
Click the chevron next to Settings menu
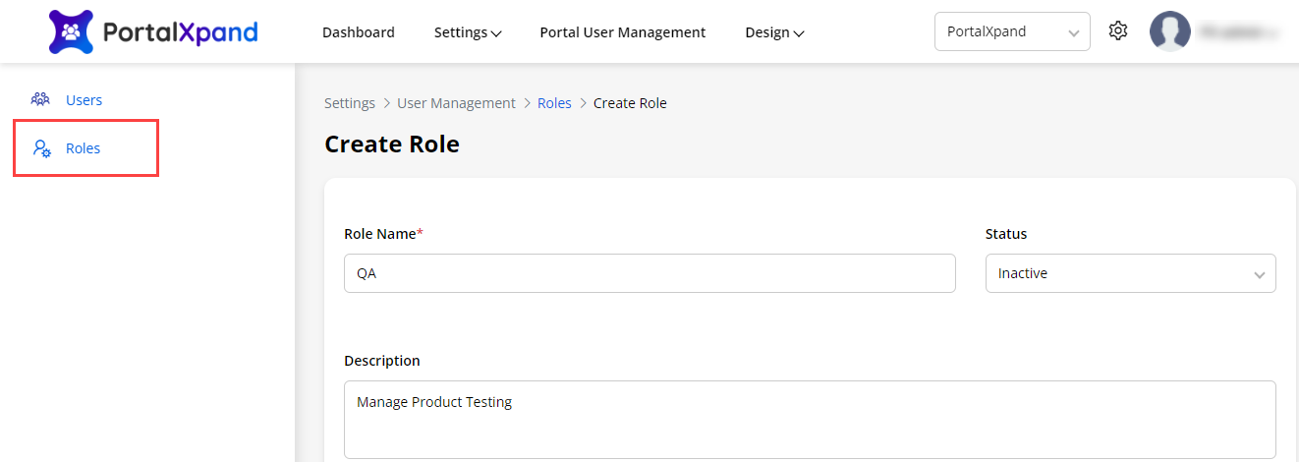[496, 33]
